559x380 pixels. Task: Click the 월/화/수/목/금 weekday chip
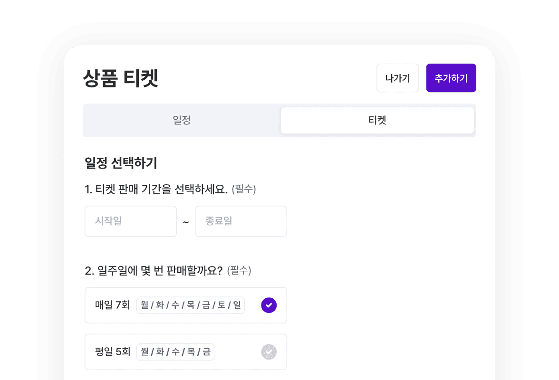pos(175,352)
